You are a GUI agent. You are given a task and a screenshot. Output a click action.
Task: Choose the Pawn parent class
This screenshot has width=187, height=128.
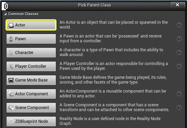(31, 39)
